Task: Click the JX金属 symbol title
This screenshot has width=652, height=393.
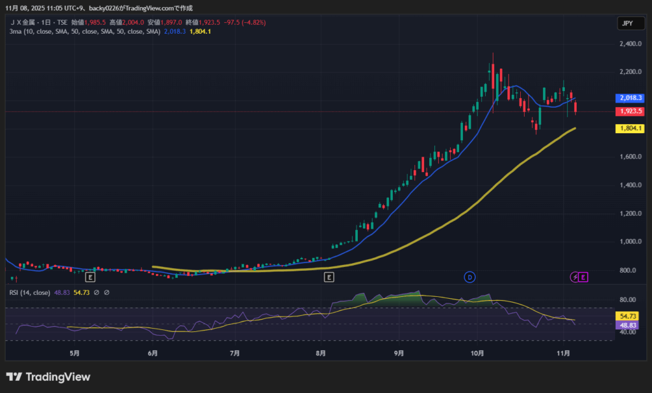Action: click(25, 22)
